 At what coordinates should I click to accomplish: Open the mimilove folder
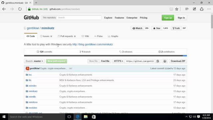click(33, 102)
